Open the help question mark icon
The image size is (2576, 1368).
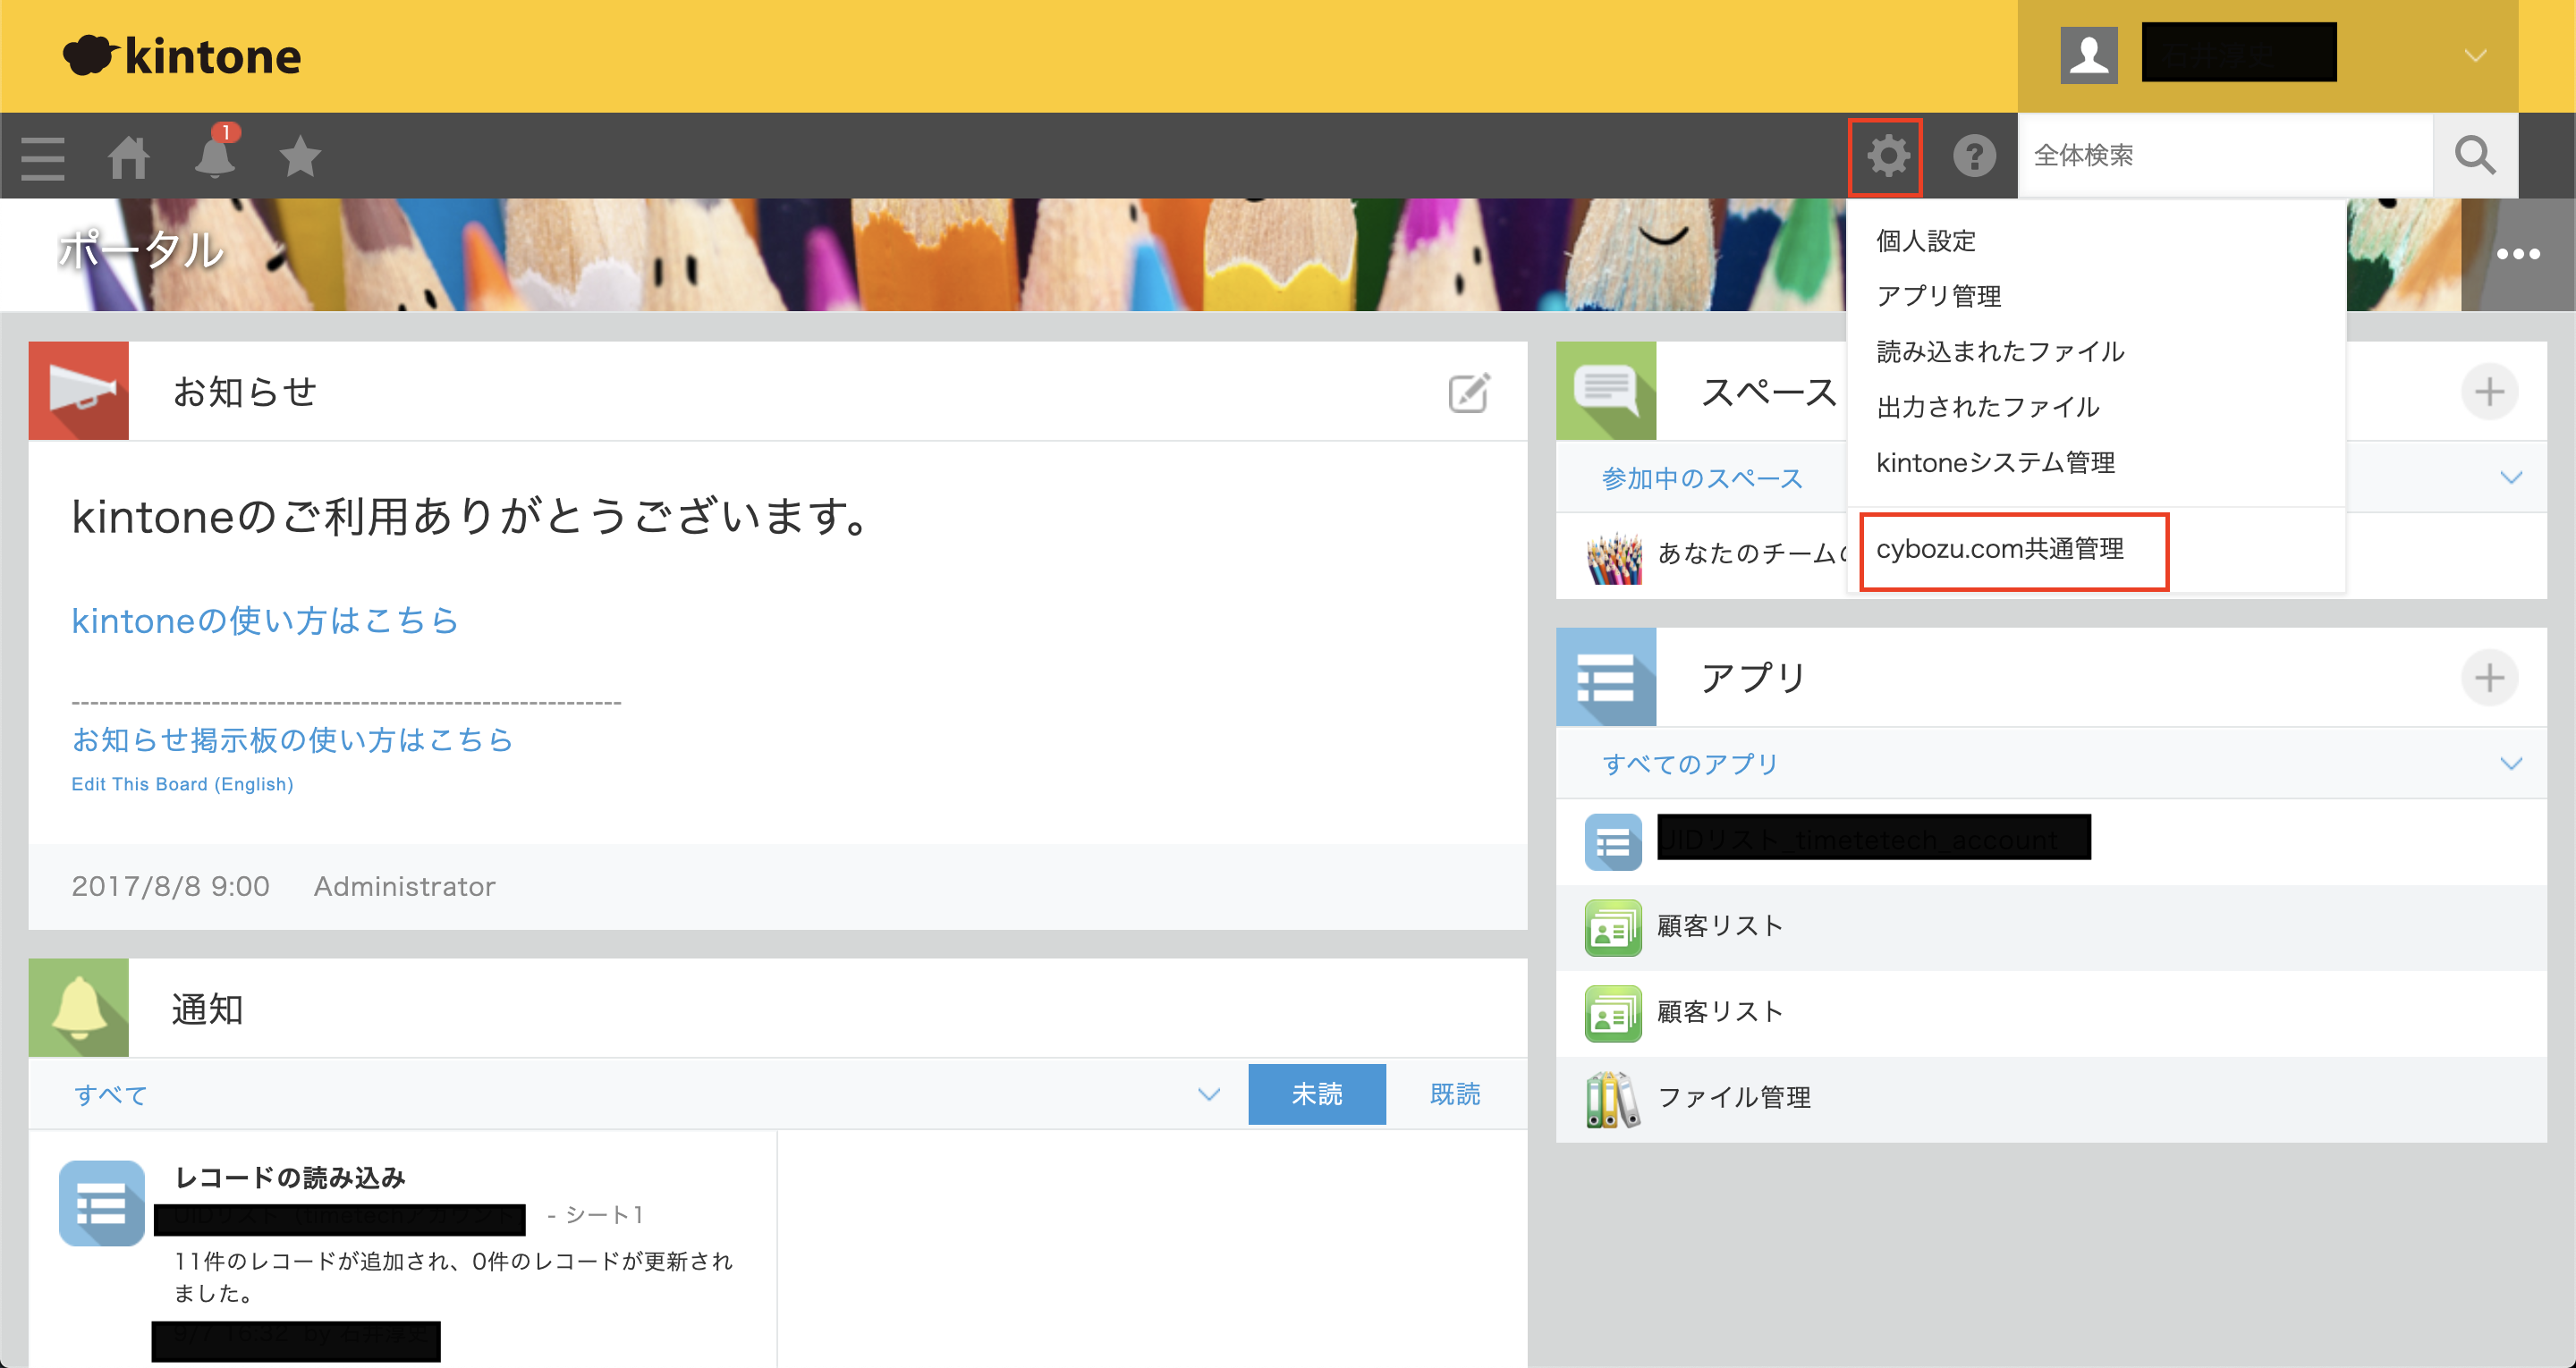1974,157
